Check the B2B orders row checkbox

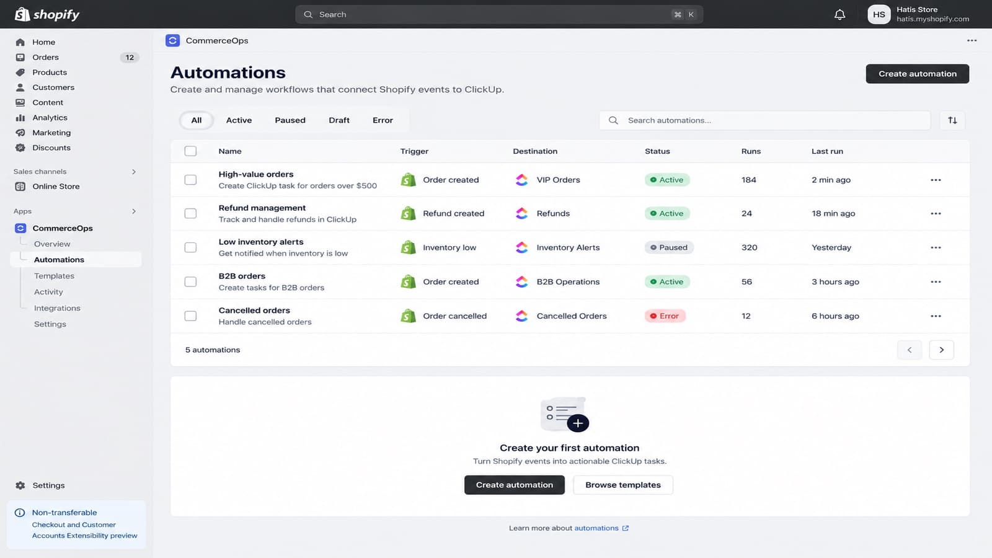tap(190, 281)
